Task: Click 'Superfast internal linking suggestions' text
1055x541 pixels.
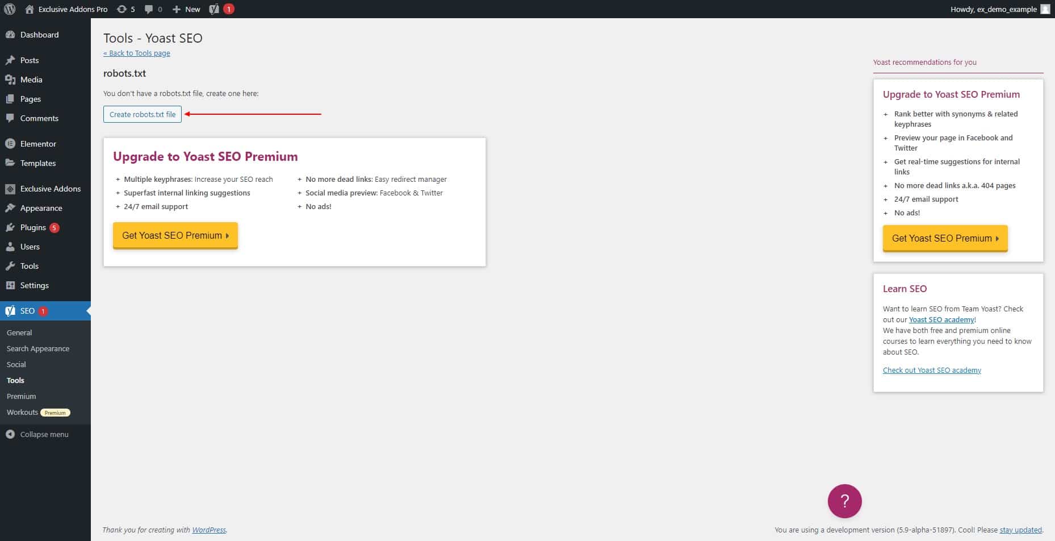Action: 187,193
